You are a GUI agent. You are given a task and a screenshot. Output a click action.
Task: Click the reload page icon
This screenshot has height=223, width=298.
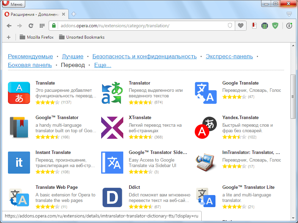click(x=30, y=26)
